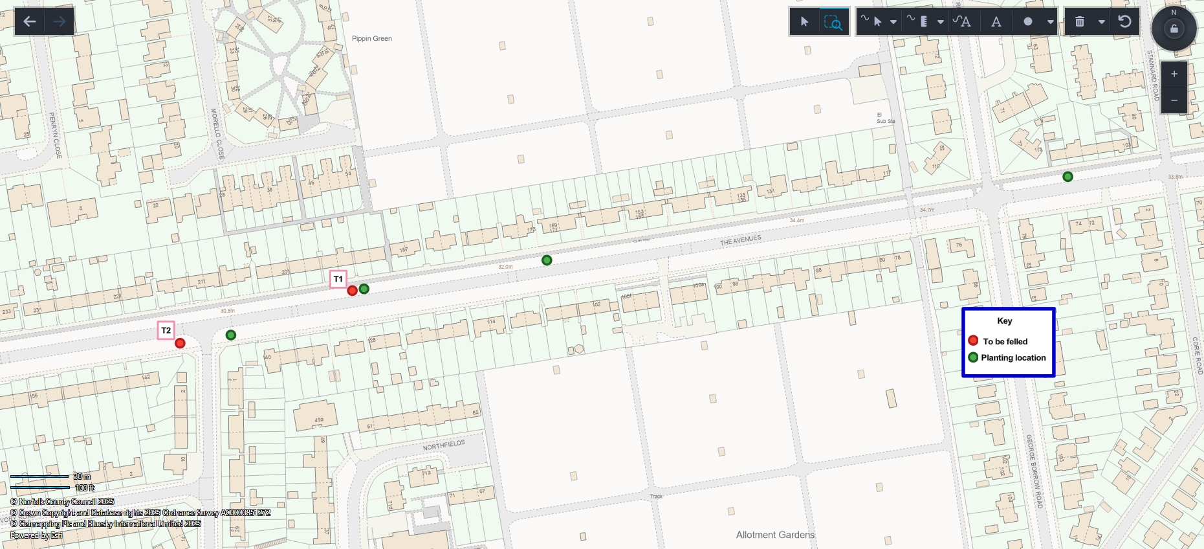This screenshot has width=1204, height=549.
Task: Select the line measure ruler tool
Action: pos(919,21)
